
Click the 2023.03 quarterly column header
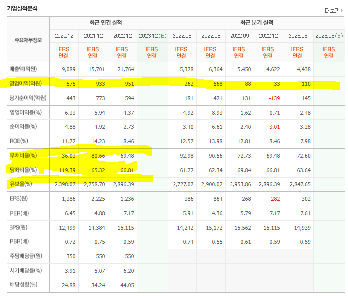[298, 36]
